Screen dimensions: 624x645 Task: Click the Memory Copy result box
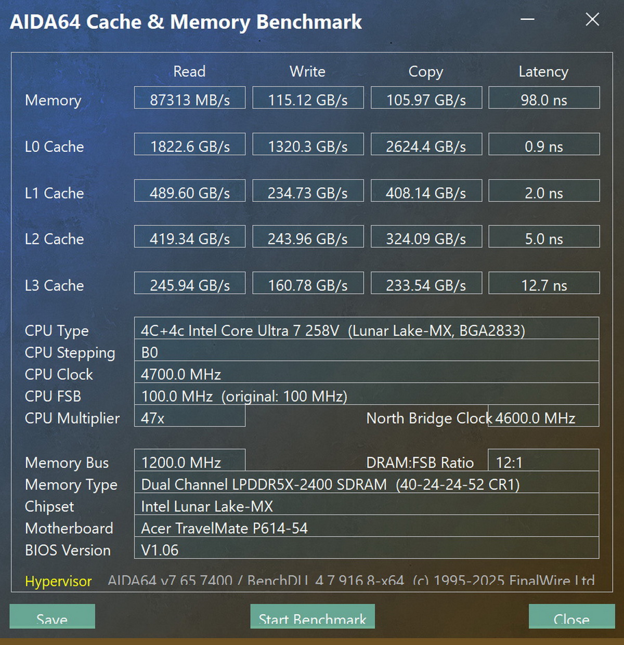pyautogui.click(x=426, y=98)
